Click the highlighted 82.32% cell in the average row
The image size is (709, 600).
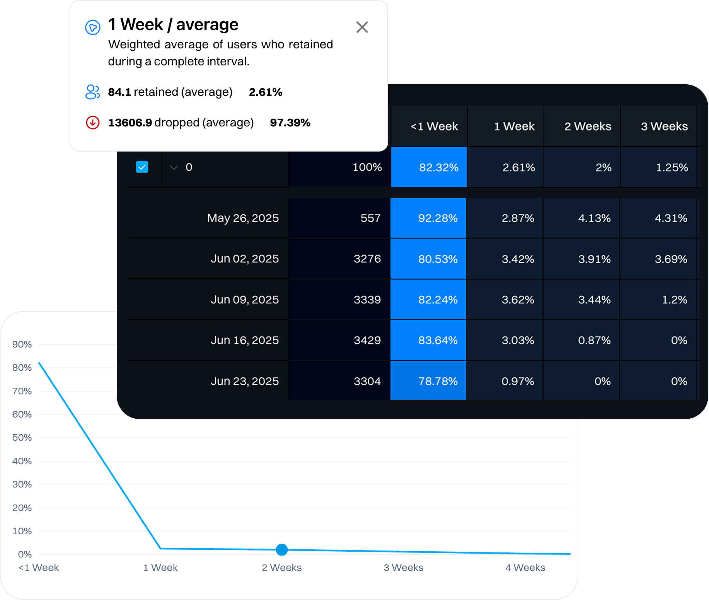(428, 167)
